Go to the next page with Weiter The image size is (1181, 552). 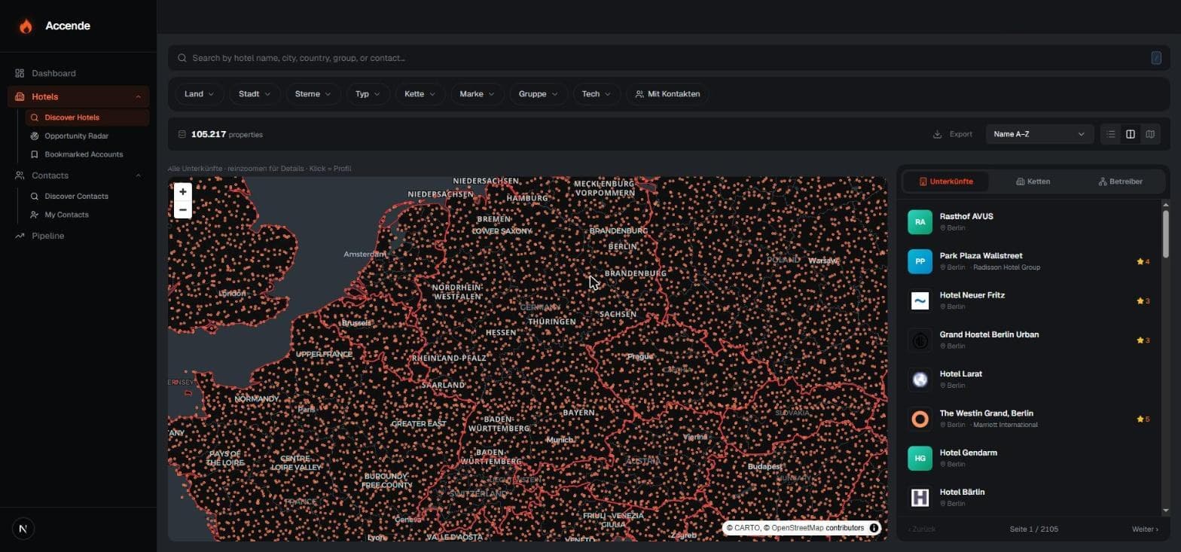coord(1145,529)
